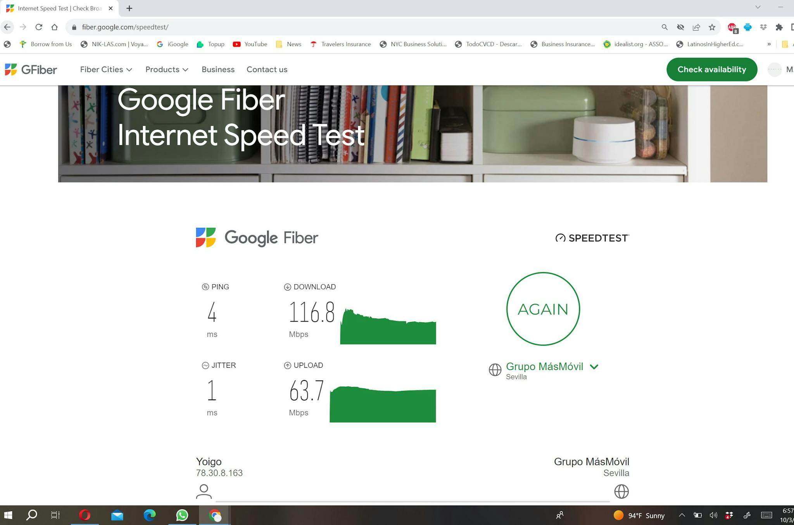Bookmark this page with star icon
Viewport: 794px width, 525px height.
[712, 27]
